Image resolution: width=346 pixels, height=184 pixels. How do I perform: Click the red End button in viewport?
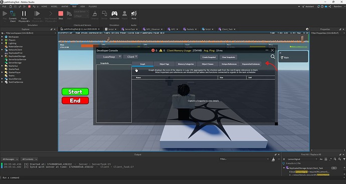click(75, 100)
